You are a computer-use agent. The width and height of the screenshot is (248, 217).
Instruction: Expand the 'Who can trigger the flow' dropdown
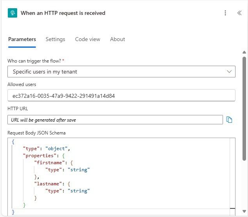coord(121,72)
